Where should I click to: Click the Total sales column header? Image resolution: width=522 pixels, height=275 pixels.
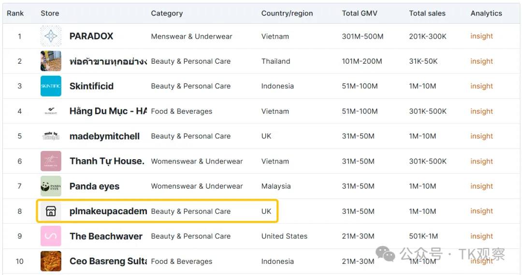(427, 14)
